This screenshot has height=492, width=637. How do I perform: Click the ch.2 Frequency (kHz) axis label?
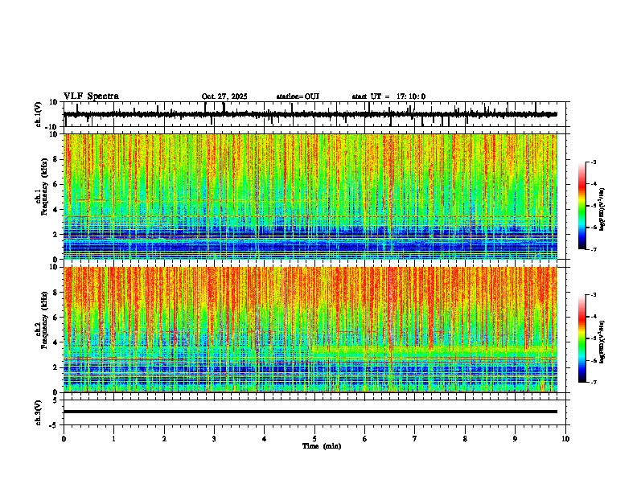(x=41, y=320)
